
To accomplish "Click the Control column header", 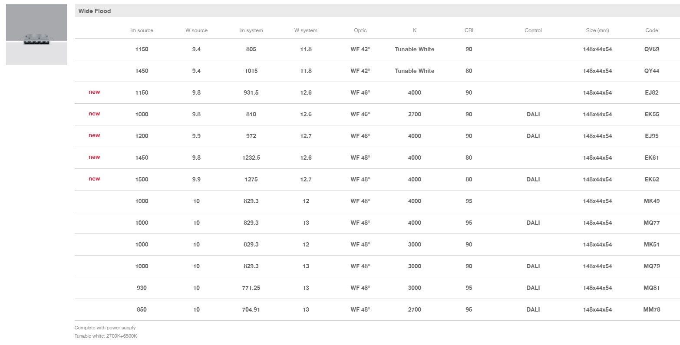I will tap(533, 30).
